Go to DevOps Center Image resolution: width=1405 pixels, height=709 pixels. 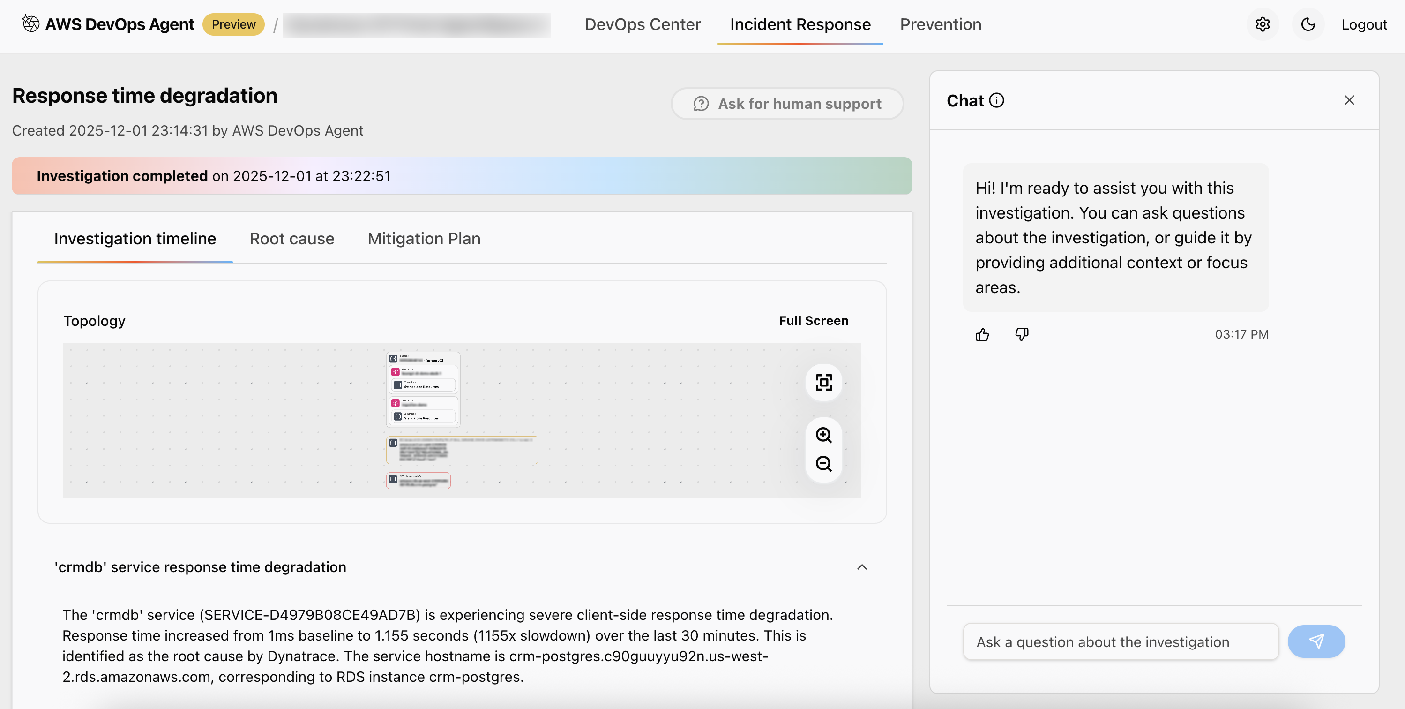coord(643,24)
